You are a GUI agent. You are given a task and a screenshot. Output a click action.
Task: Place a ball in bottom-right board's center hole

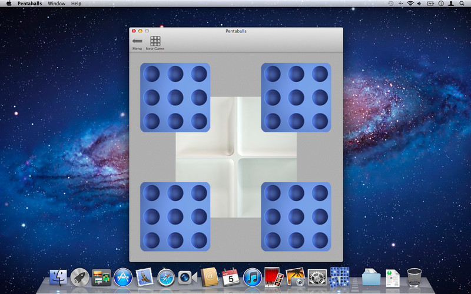pos(296,216)
